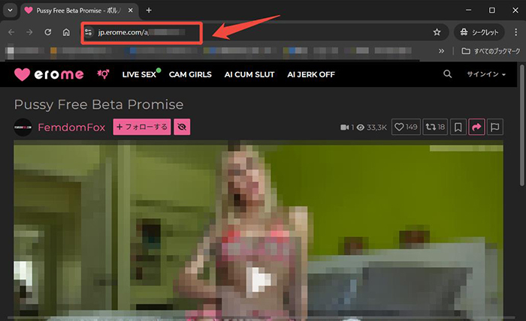The height and width of the screenshot is (321, 526).
Task: View site information in the address bar
Action: pos(89,33)
